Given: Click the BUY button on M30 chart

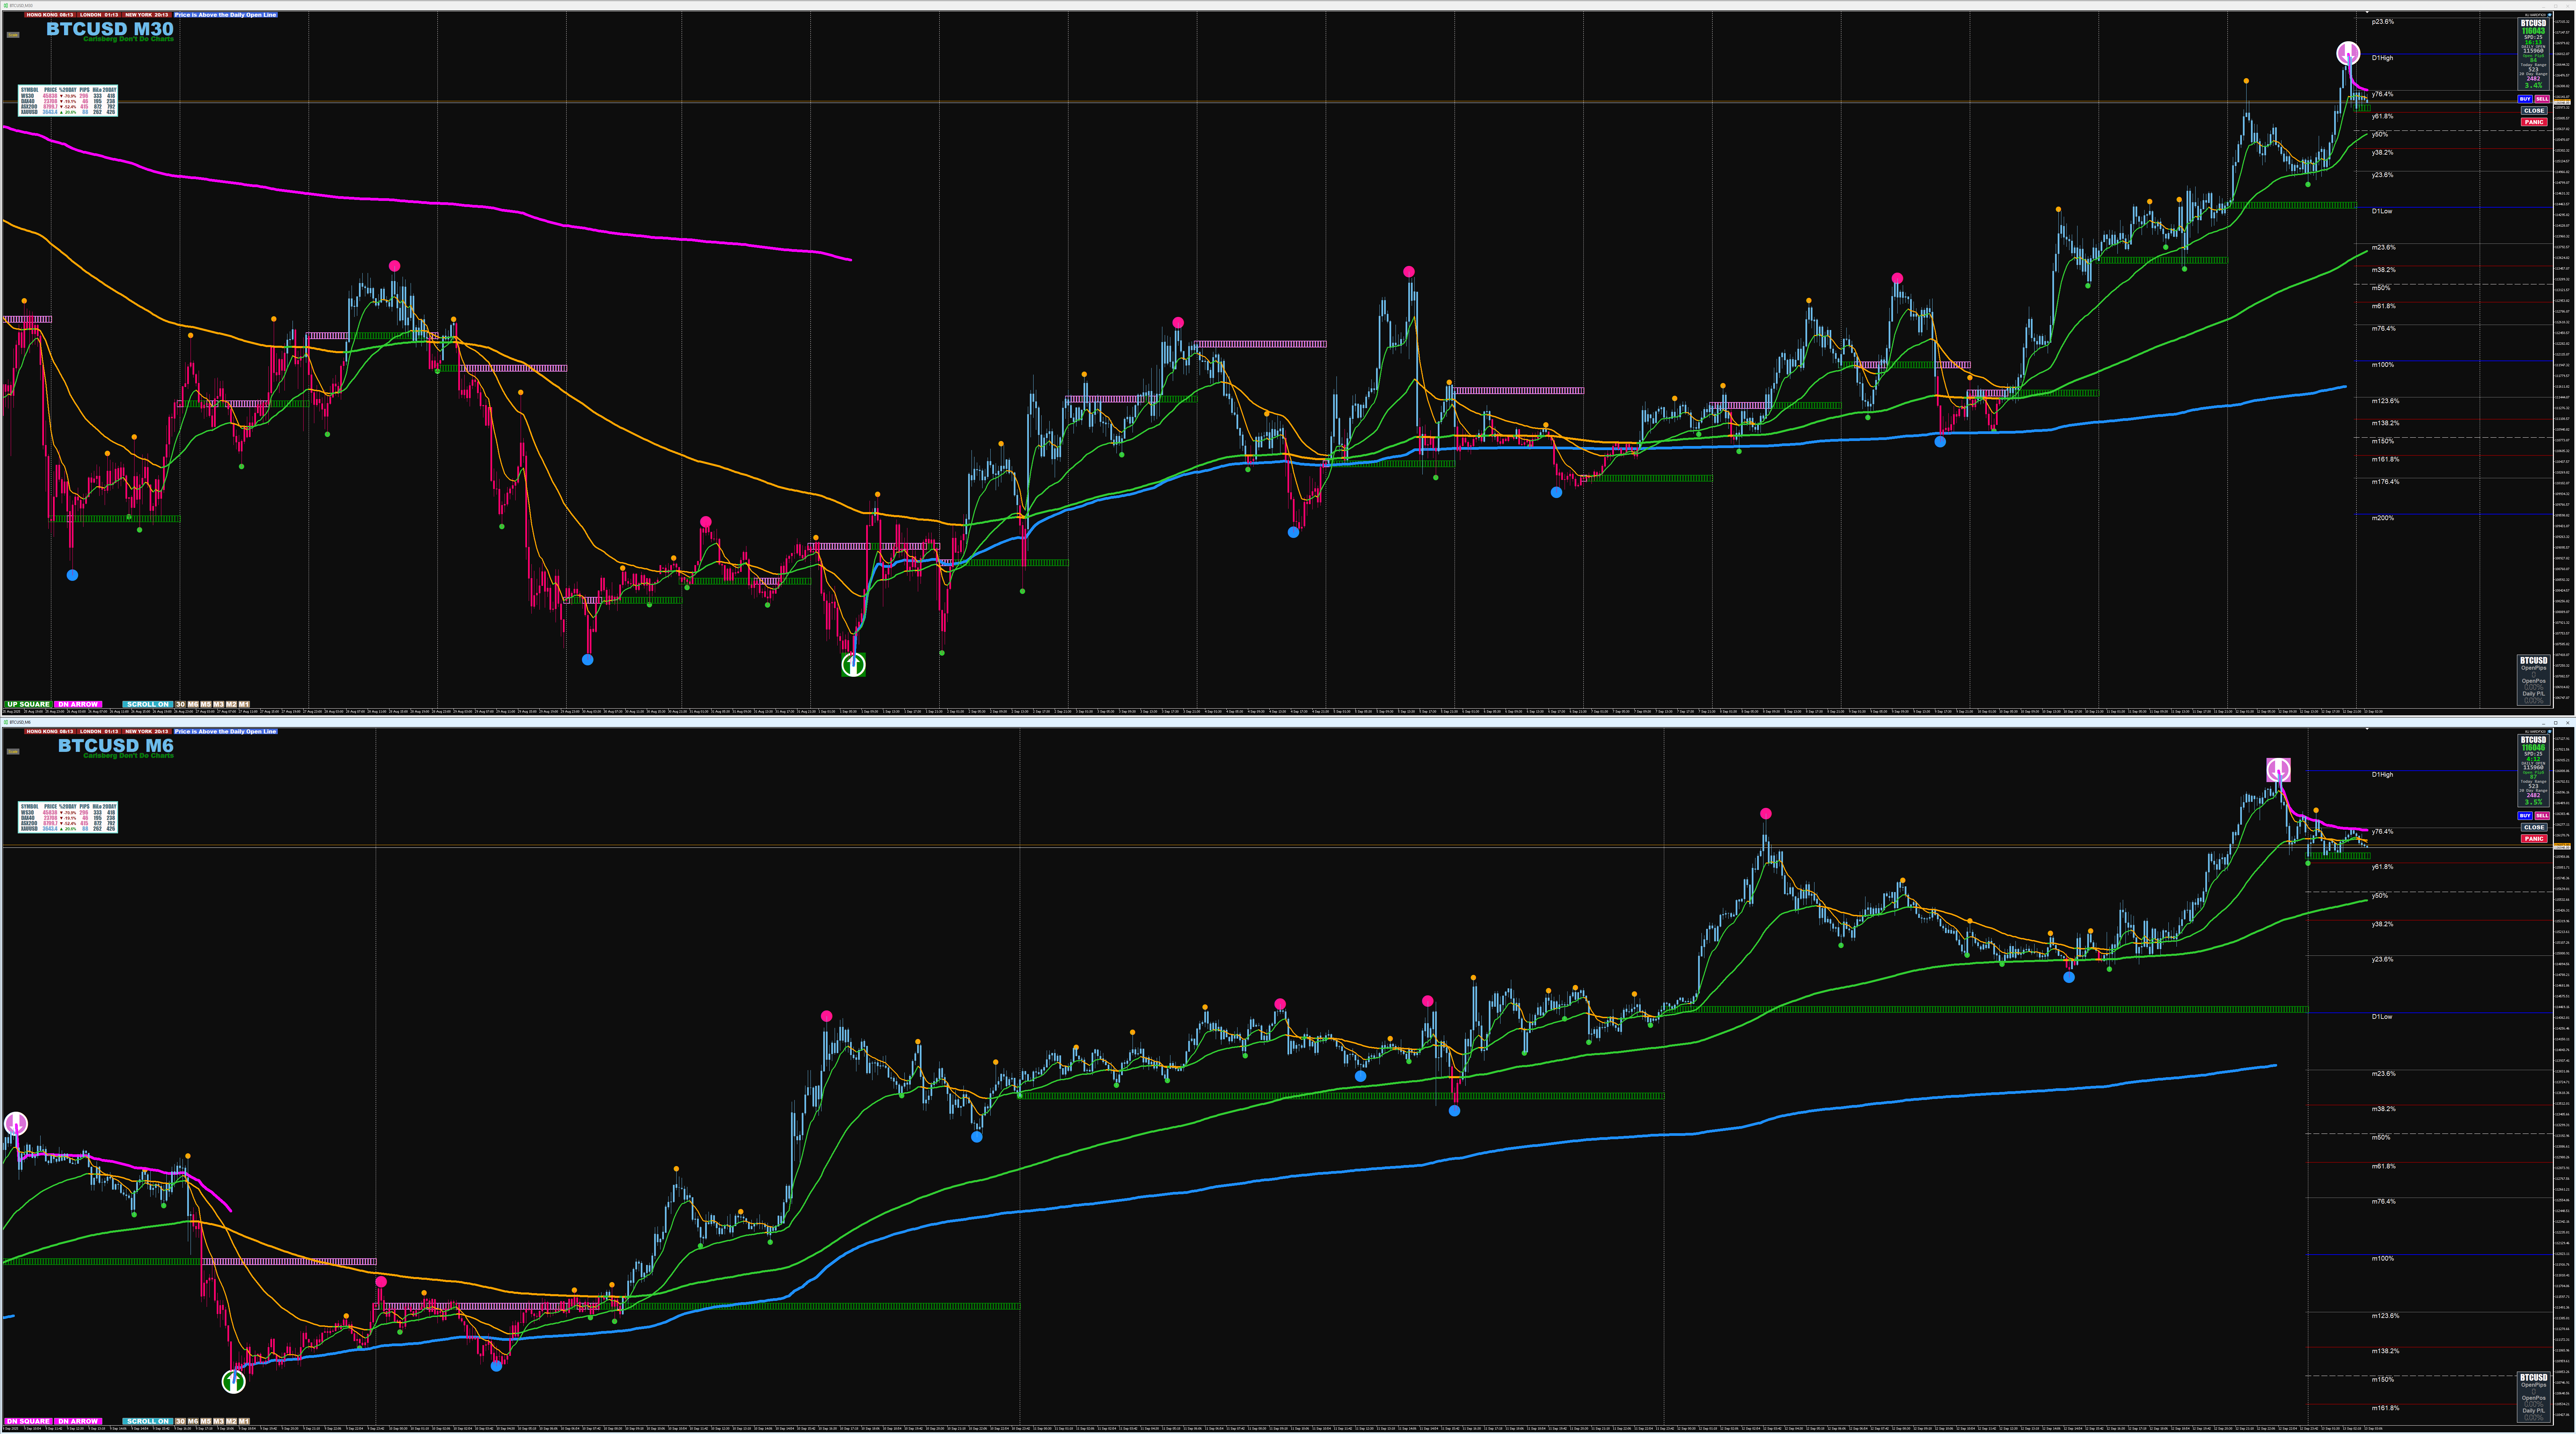Looking at the screenshot, I should click(x=2525, y=99).
